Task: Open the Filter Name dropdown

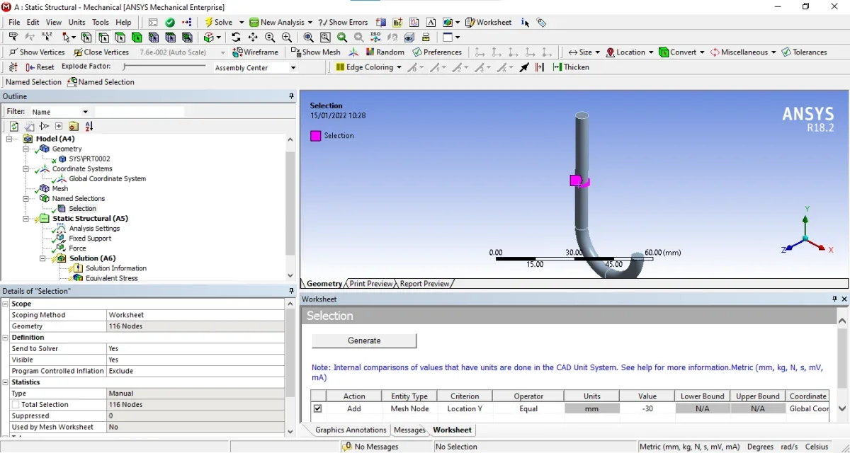Action: click(86, 112)
